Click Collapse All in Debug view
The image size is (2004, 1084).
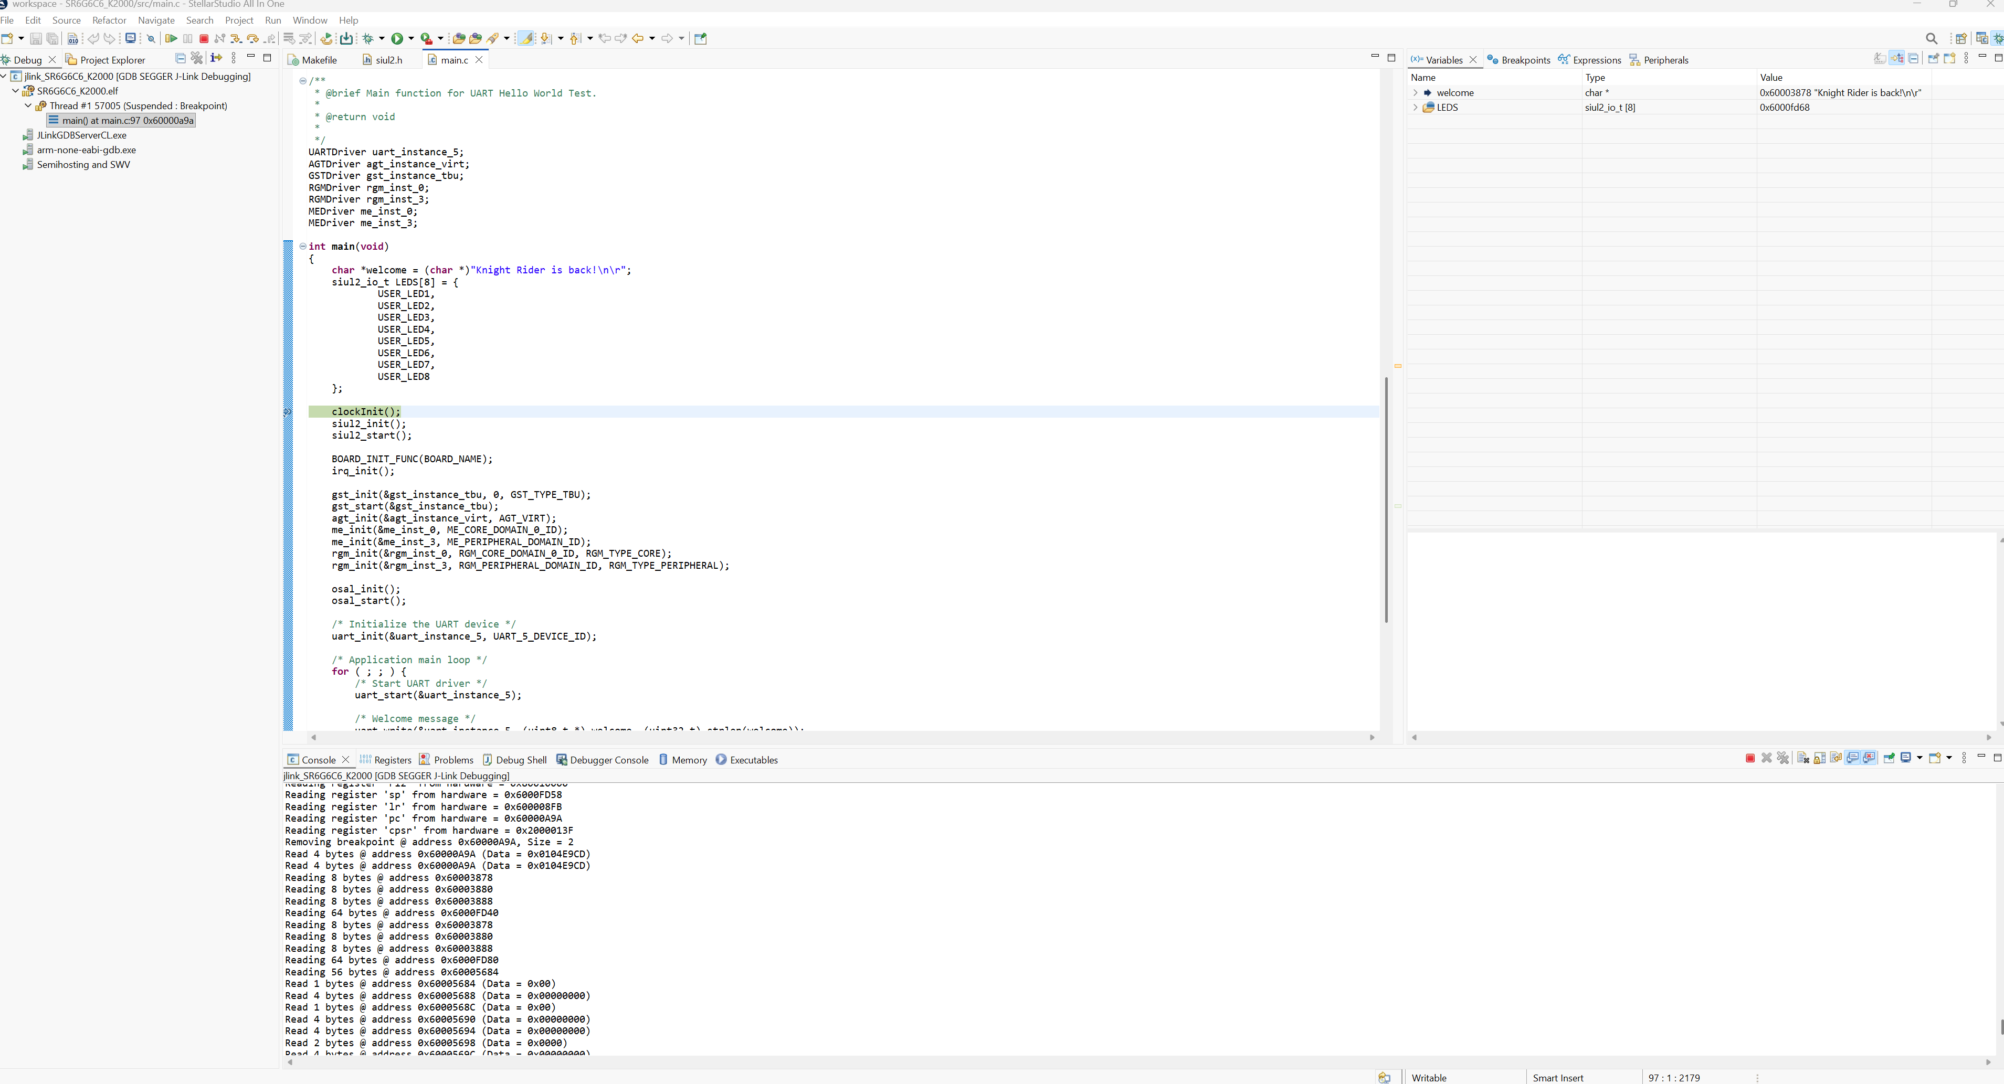click(x=181, y=58)
